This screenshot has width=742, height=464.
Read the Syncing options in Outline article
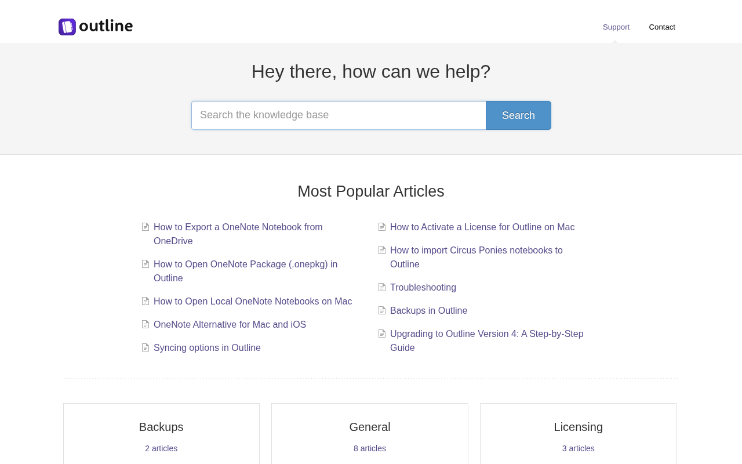pyautogui.click(x=207, y=348)
